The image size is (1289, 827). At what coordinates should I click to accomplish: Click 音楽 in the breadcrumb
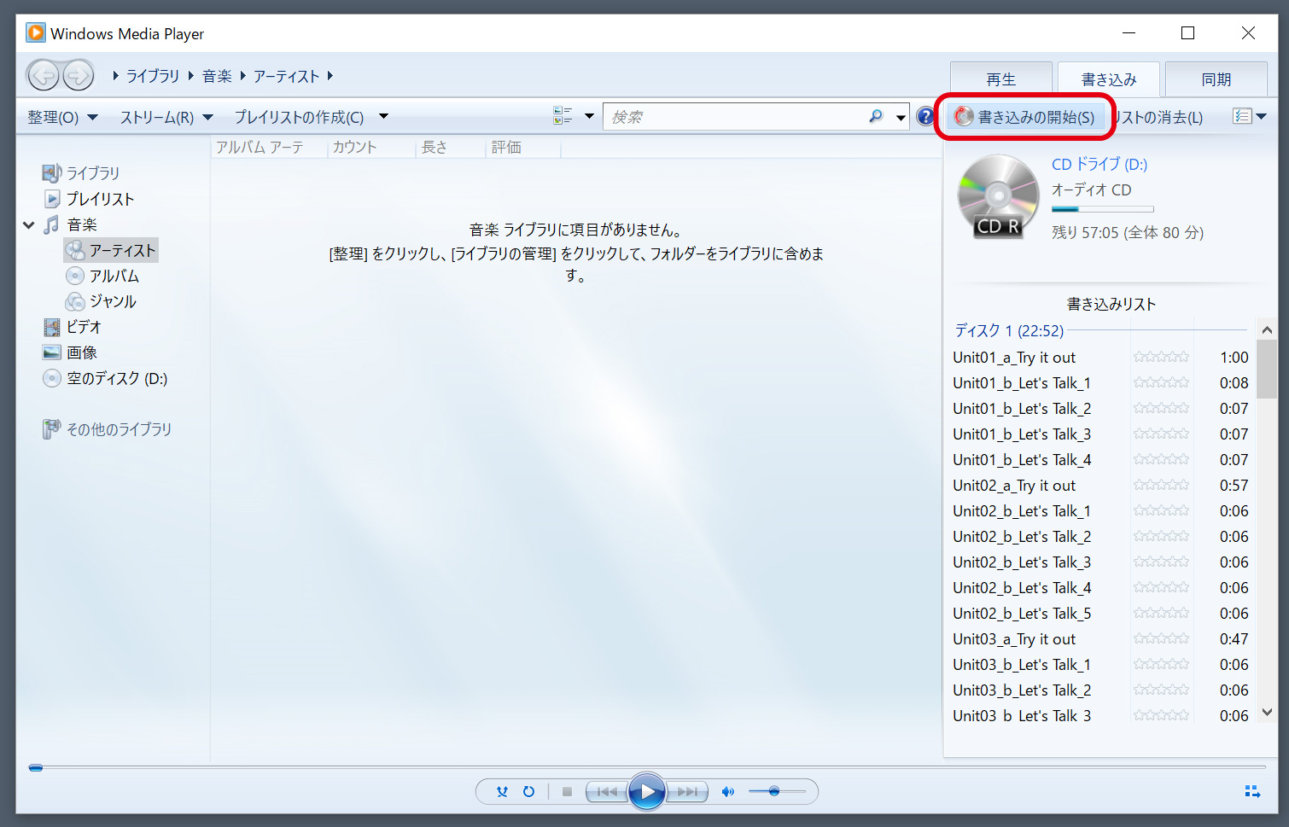217,76
